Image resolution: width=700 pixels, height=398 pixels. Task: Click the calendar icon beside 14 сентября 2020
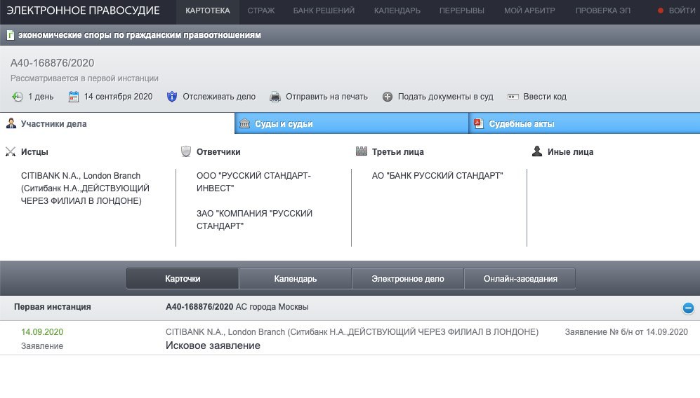tap(74, 97)
